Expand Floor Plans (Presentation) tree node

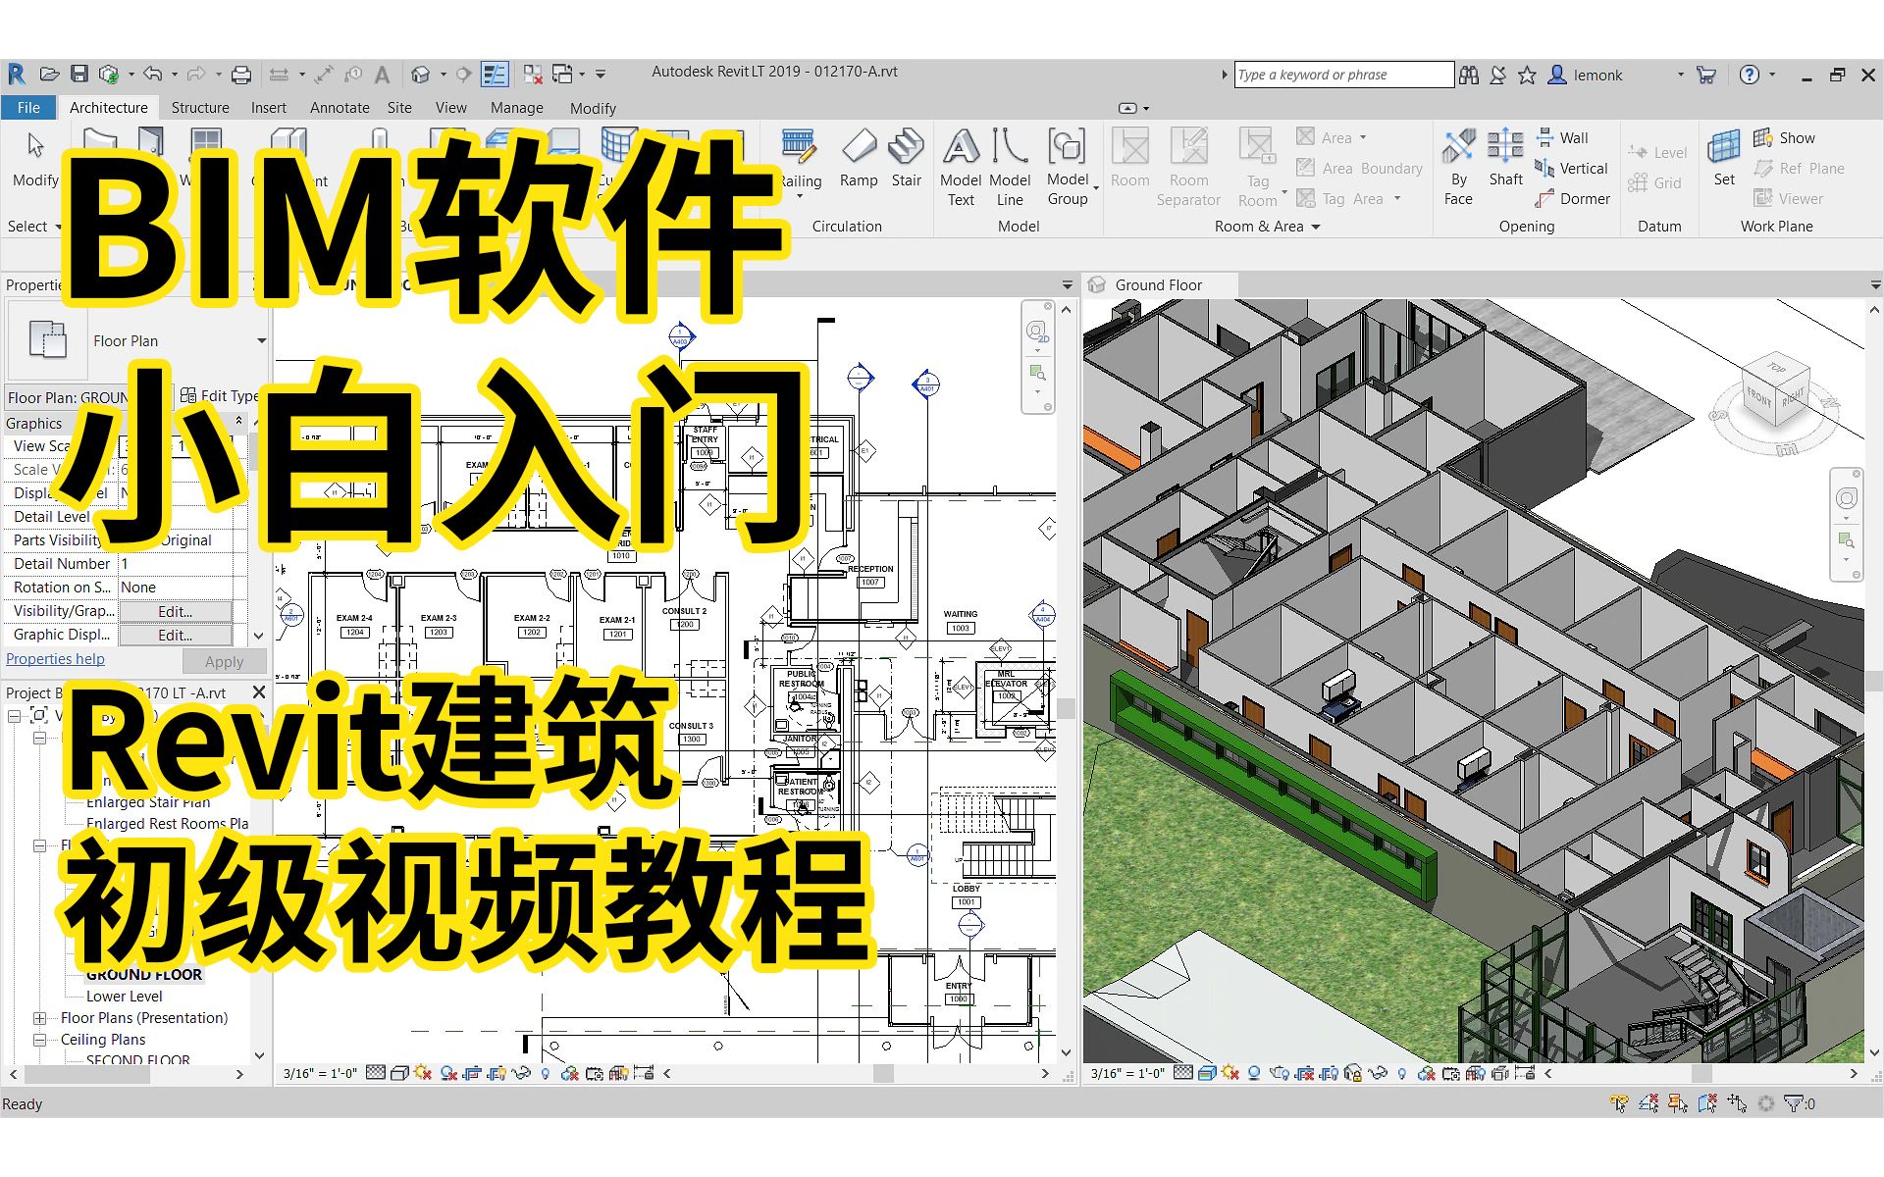[40, 1018]
